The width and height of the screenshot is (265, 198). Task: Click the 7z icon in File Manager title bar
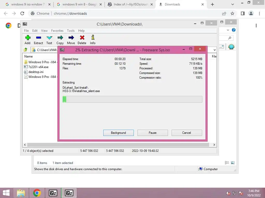point(25,24)
